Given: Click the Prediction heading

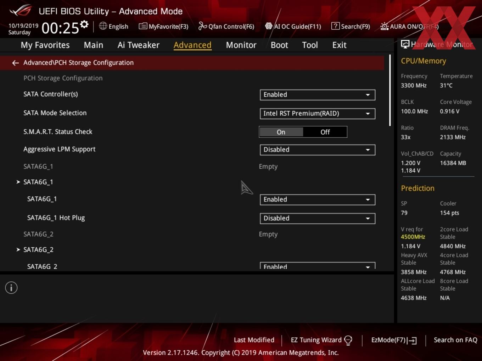Looking at the screenshot, I should (417, 188).
